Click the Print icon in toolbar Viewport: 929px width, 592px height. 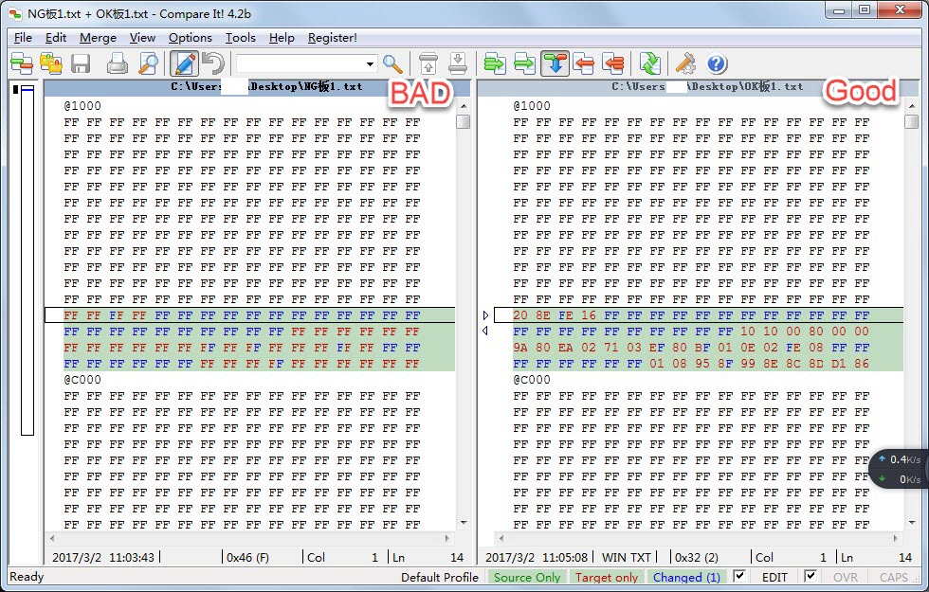117,63
